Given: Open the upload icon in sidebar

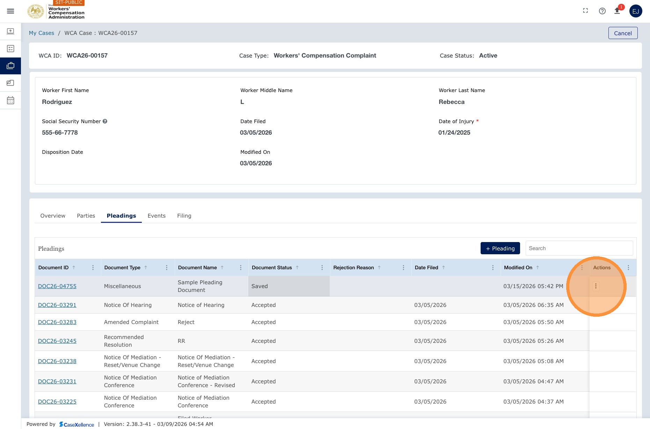Looking at the screenshot, I should point(10,31).
